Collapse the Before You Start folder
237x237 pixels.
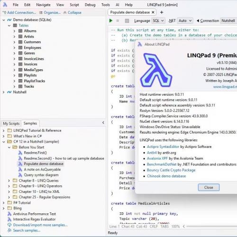tap(9, 147)
